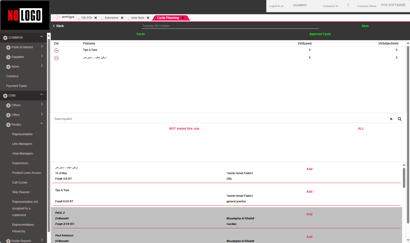Remove the second row with Arabic name
The width and height of the screenshot is (410, 243).
click(x=56, y=58)
